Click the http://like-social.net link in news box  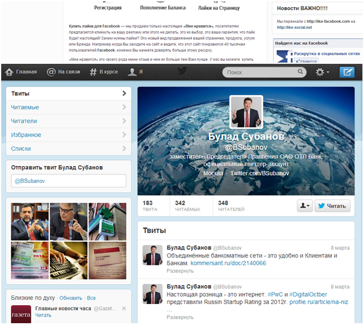point(294,27)
